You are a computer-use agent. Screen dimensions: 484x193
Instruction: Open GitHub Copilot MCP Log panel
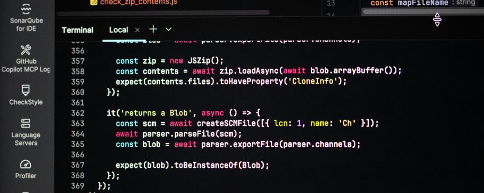pyautogui.click(x=26, y=58)
